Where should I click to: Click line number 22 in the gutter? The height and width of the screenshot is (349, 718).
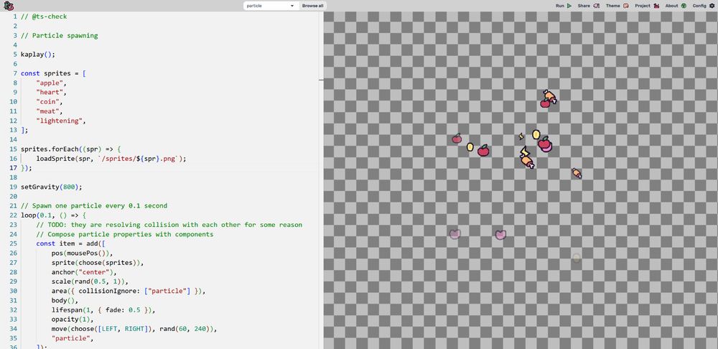click(13, 215)
